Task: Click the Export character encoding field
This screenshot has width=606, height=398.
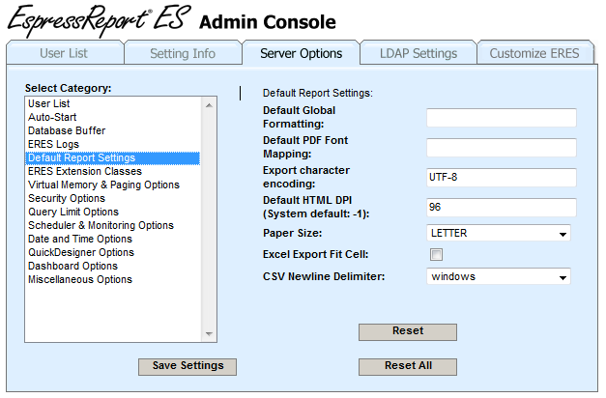Action: click(502, 178)
